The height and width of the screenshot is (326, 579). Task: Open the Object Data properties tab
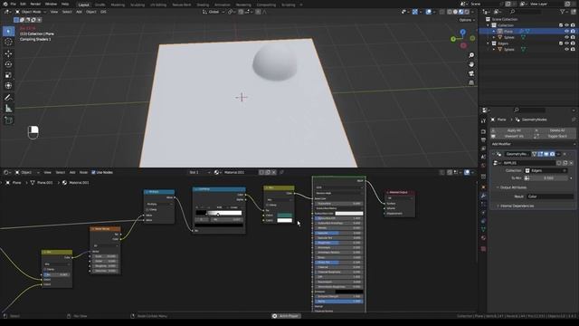coord(483,229)
